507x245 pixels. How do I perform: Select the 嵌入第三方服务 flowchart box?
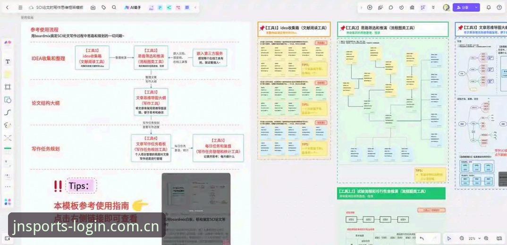pos(210,58)
